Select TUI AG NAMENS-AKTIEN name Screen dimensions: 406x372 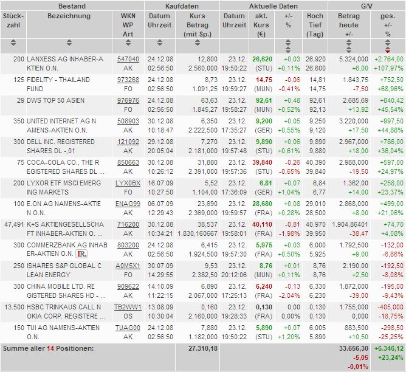point(63,332)
